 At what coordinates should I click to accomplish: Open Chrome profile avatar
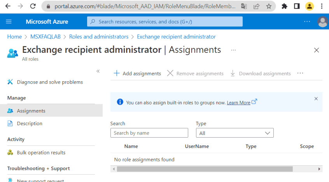point(309,6)
